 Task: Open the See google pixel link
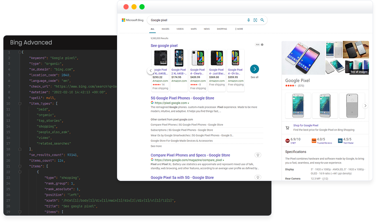pos(164,46)
